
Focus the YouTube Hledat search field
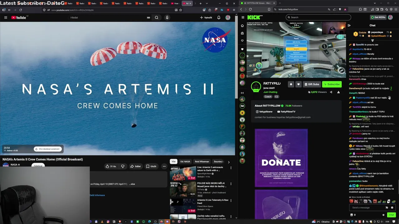pos(110,17)
